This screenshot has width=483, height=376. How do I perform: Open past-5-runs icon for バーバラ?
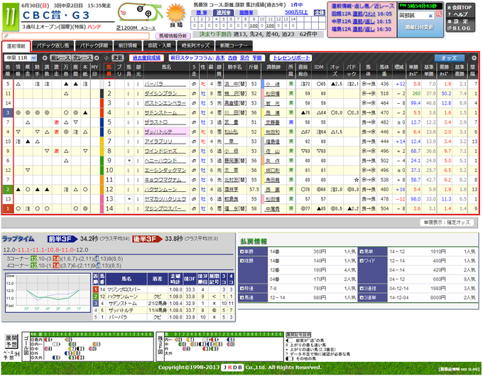point(194,84)
